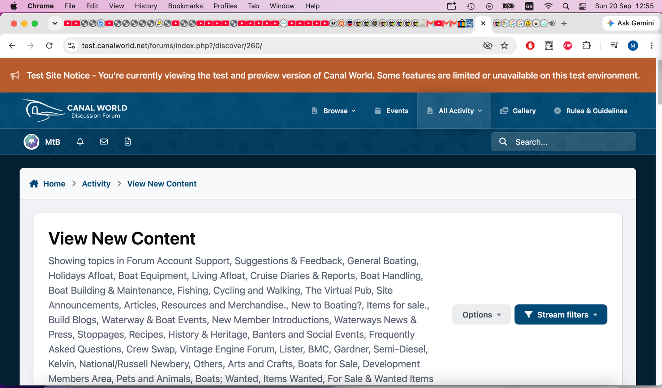Open the tab search dropdown arrow
The height and width of the screenshot is (388, 662).
click(55, 24)
